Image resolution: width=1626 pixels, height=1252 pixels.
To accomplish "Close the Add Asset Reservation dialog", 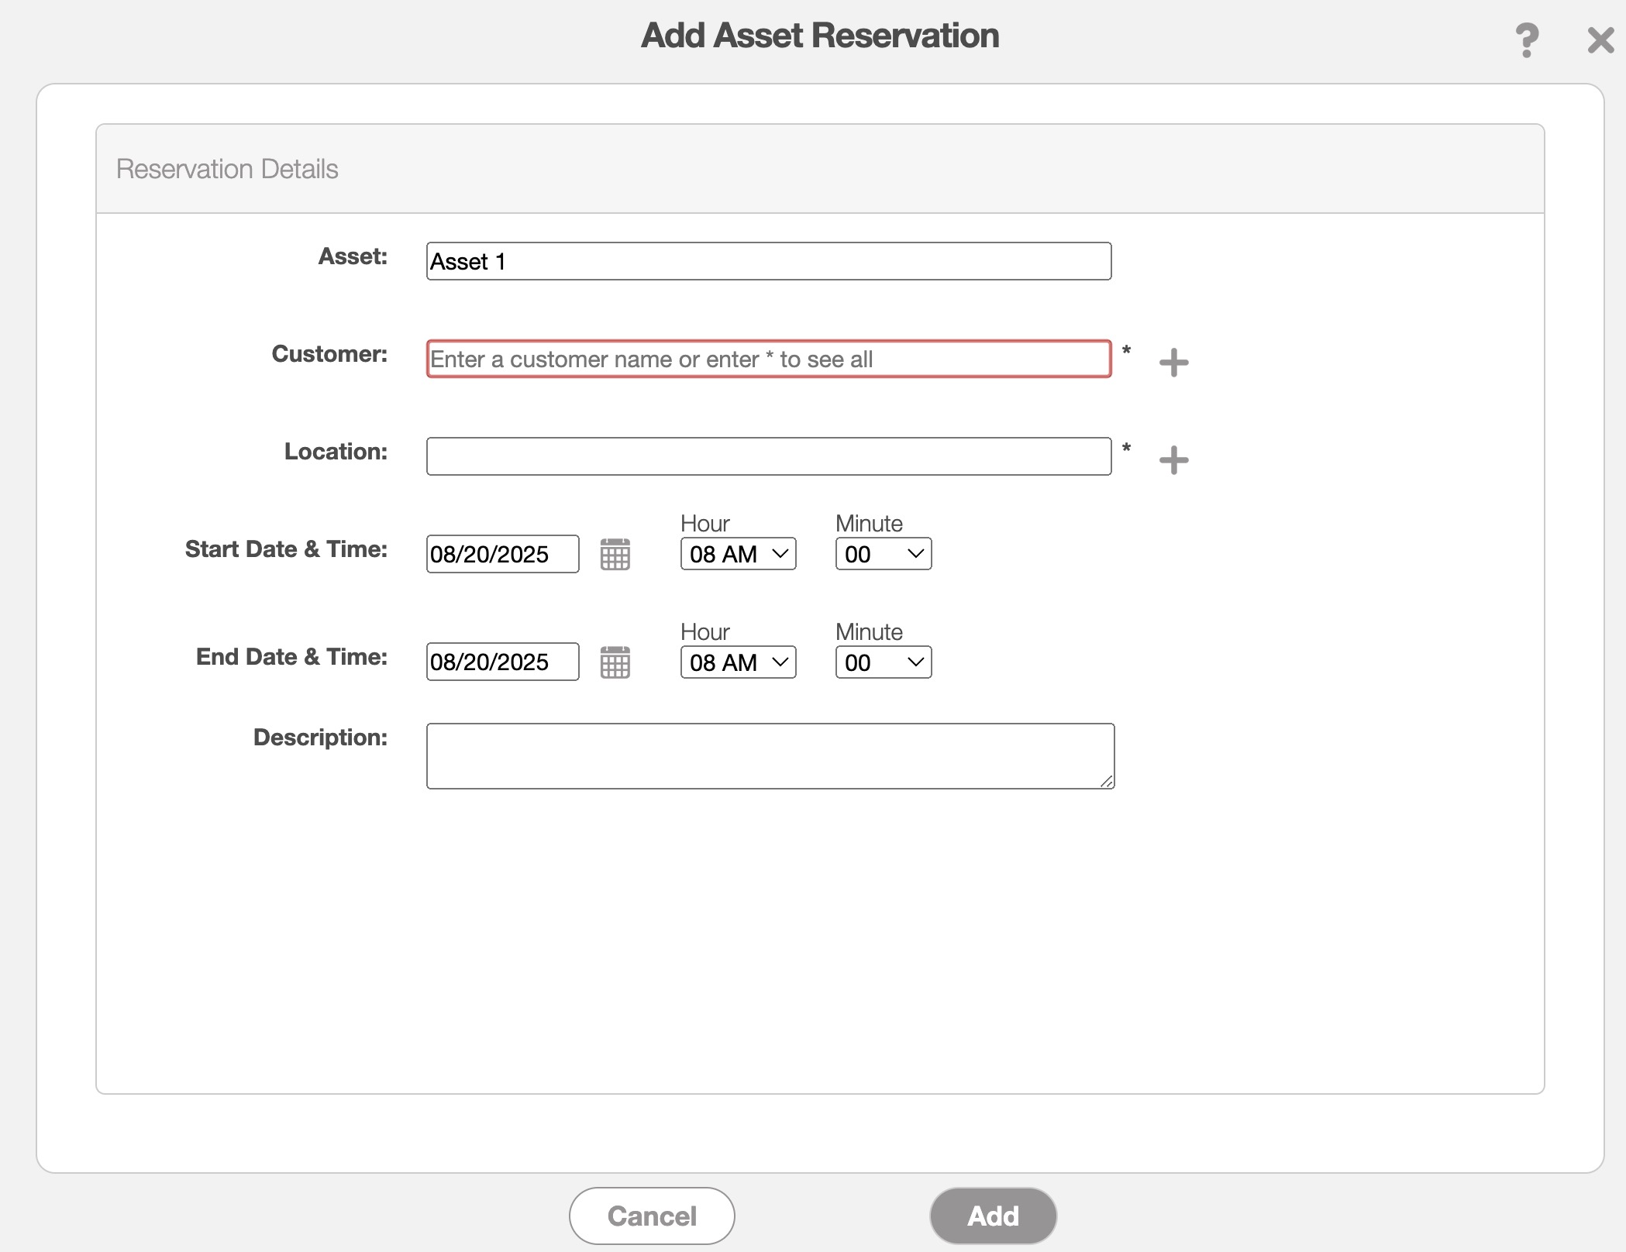I will click(1600, 40).
